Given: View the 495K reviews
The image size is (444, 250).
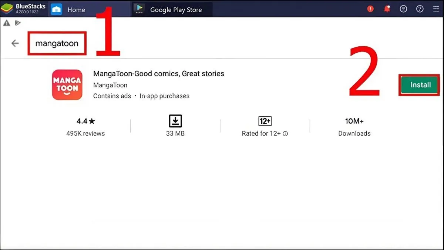Looking at the screenshot, I should pos(85,133).
